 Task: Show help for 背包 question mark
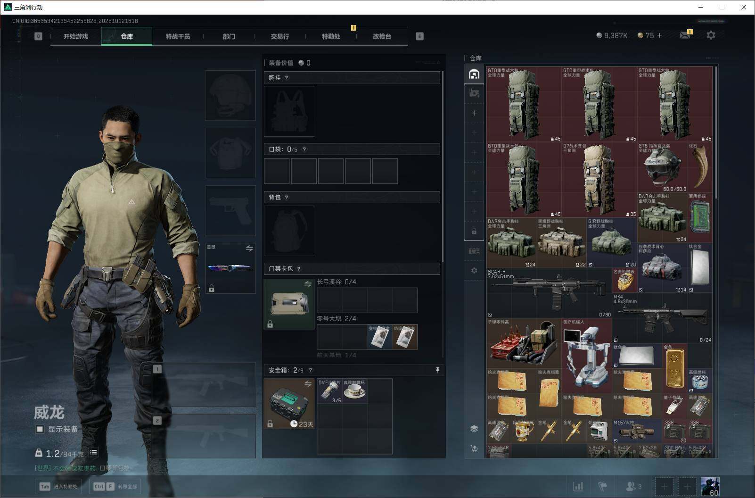pyautogui.click(x=287, y=198)
